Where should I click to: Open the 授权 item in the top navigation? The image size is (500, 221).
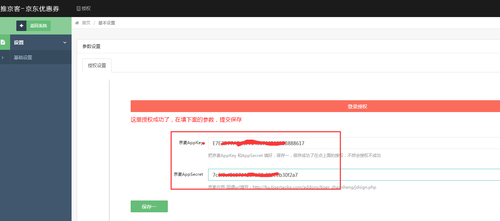click(x=86, y=8)
